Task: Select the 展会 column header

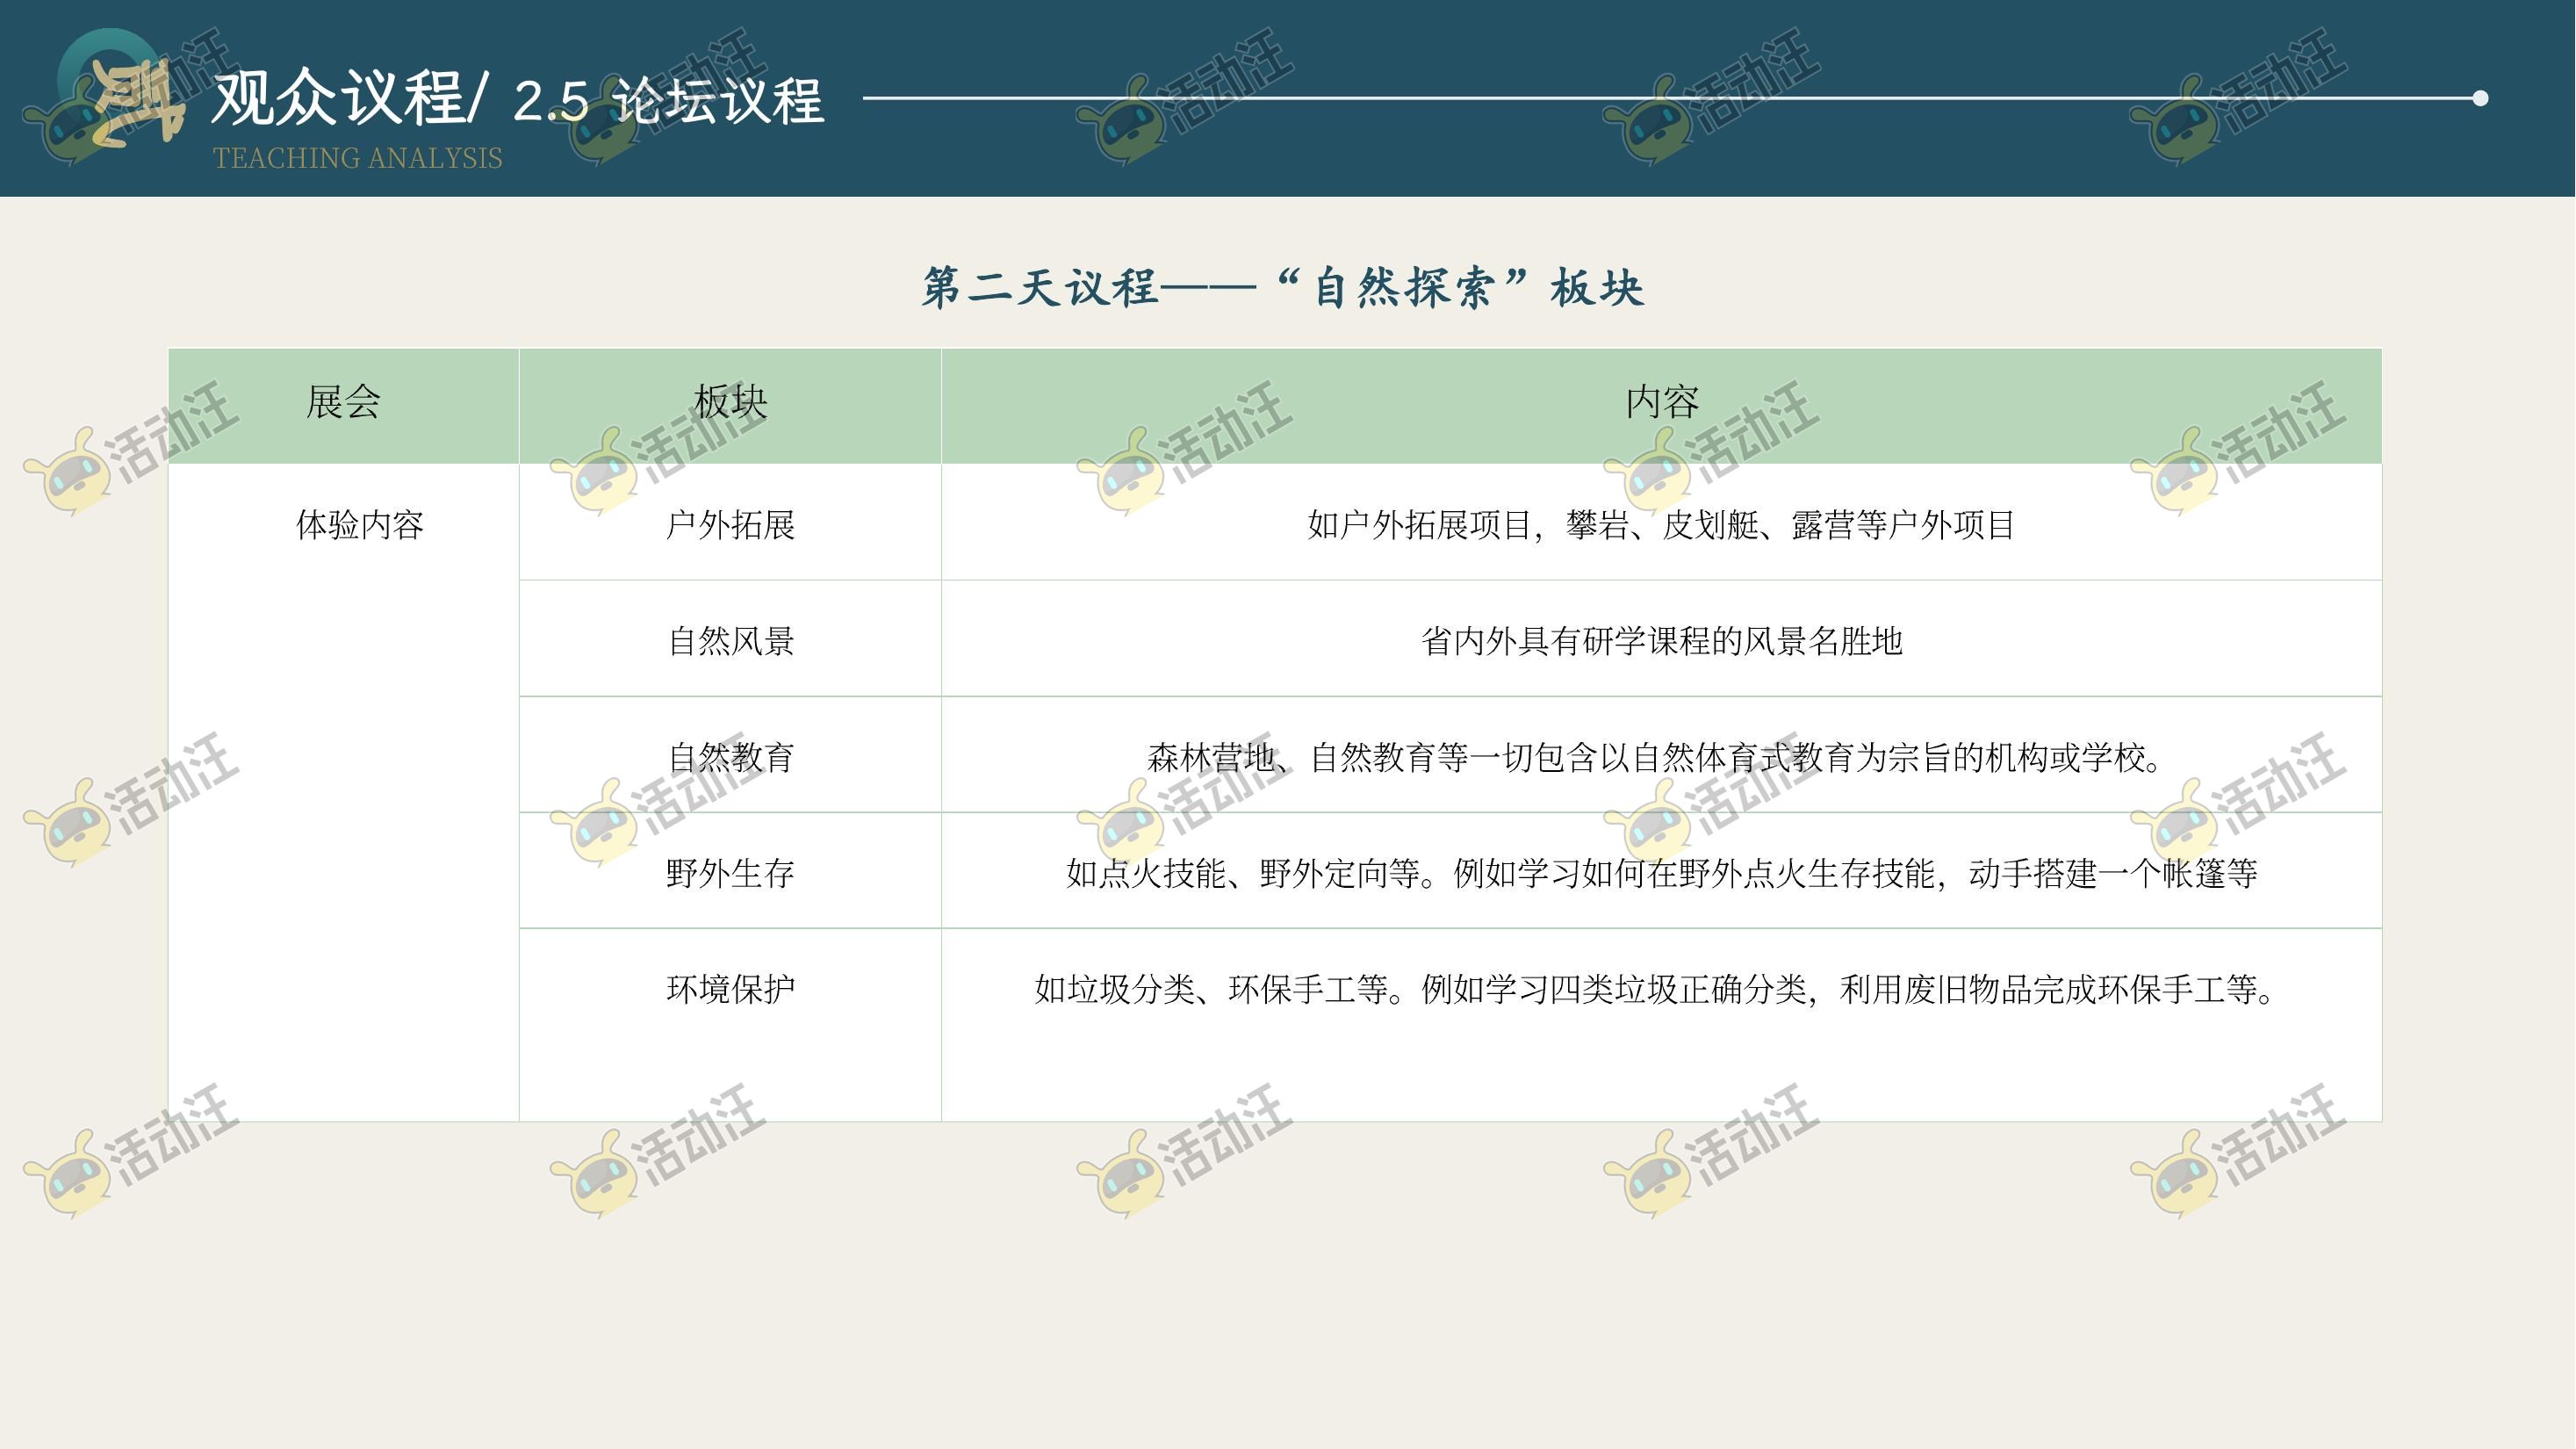Action: pos(343,403)
